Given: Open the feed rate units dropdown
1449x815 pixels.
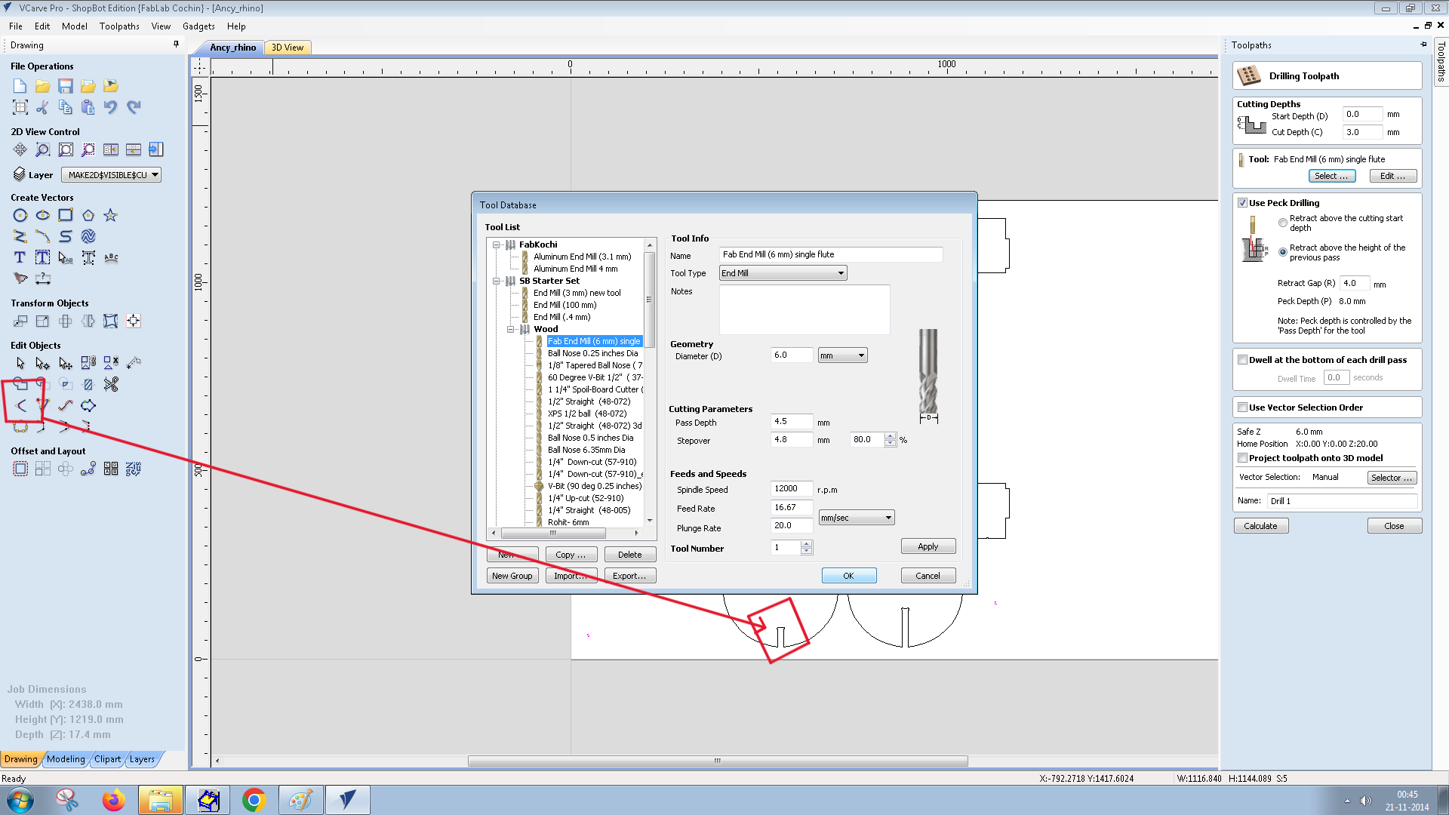Looking at the screenshot, I should [857, 518].
